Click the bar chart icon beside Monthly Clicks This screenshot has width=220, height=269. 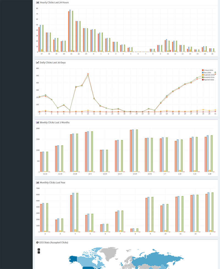pos(37,182)
